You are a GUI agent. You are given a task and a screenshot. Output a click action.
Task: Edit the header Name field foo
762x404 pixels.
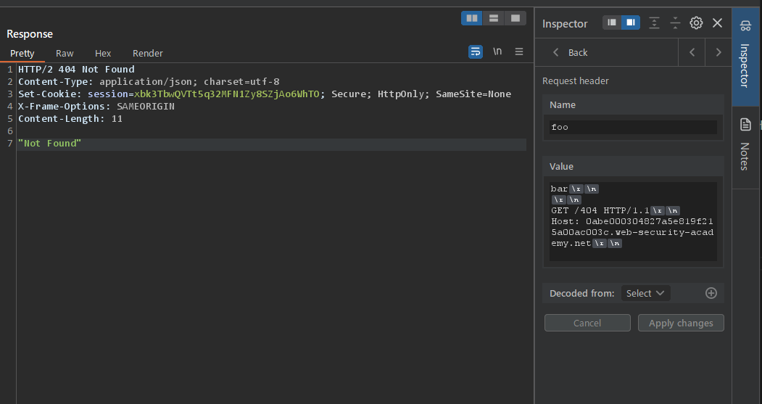(633, 128)
